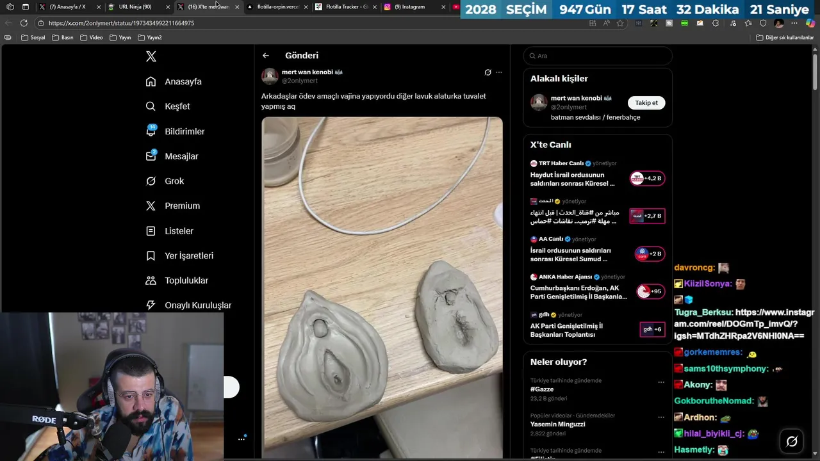Viewport: 820px width, 461px height.
Task: Open the #Gazze trending topic
Action: pos(542,389)
